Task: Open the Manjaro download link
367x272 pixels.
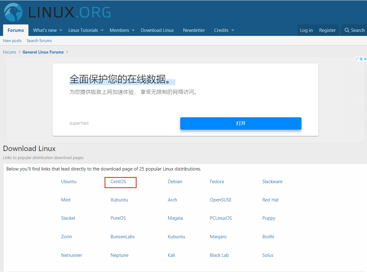Action: coord(218,237)
